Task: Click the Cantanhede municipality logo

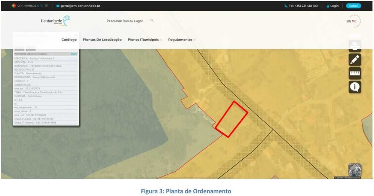Action: [x=56, y=21]
